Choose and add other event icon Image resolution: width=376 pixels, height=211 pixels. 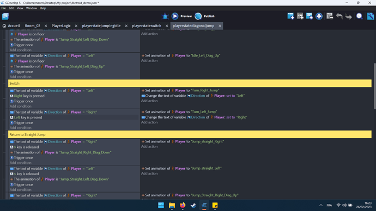click(319, 16)
